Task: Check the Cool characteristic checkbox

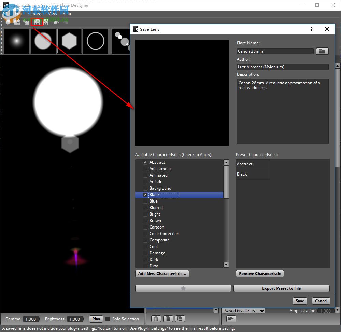Action: pos(145,247)
